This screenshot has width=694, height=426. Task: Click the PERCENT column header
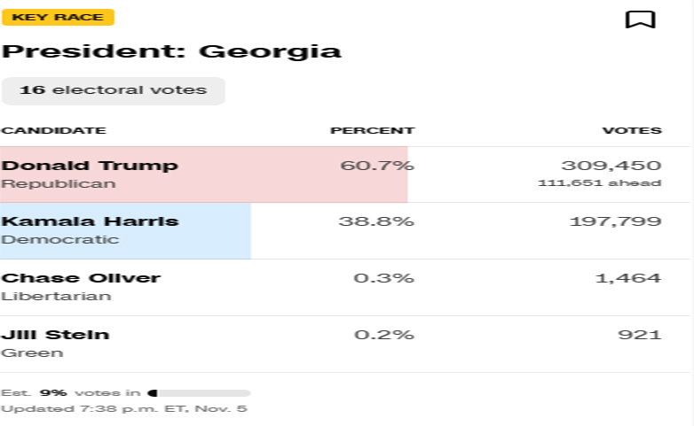372,131
